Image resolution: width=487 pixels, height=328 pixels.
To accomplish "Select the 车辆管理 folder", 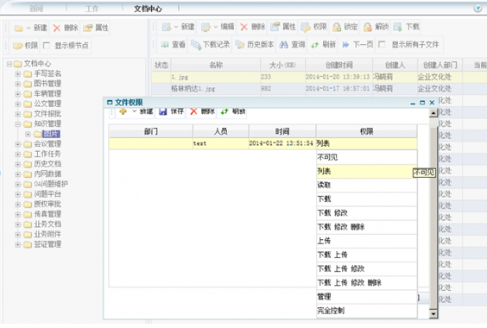I will pos(47,94).
